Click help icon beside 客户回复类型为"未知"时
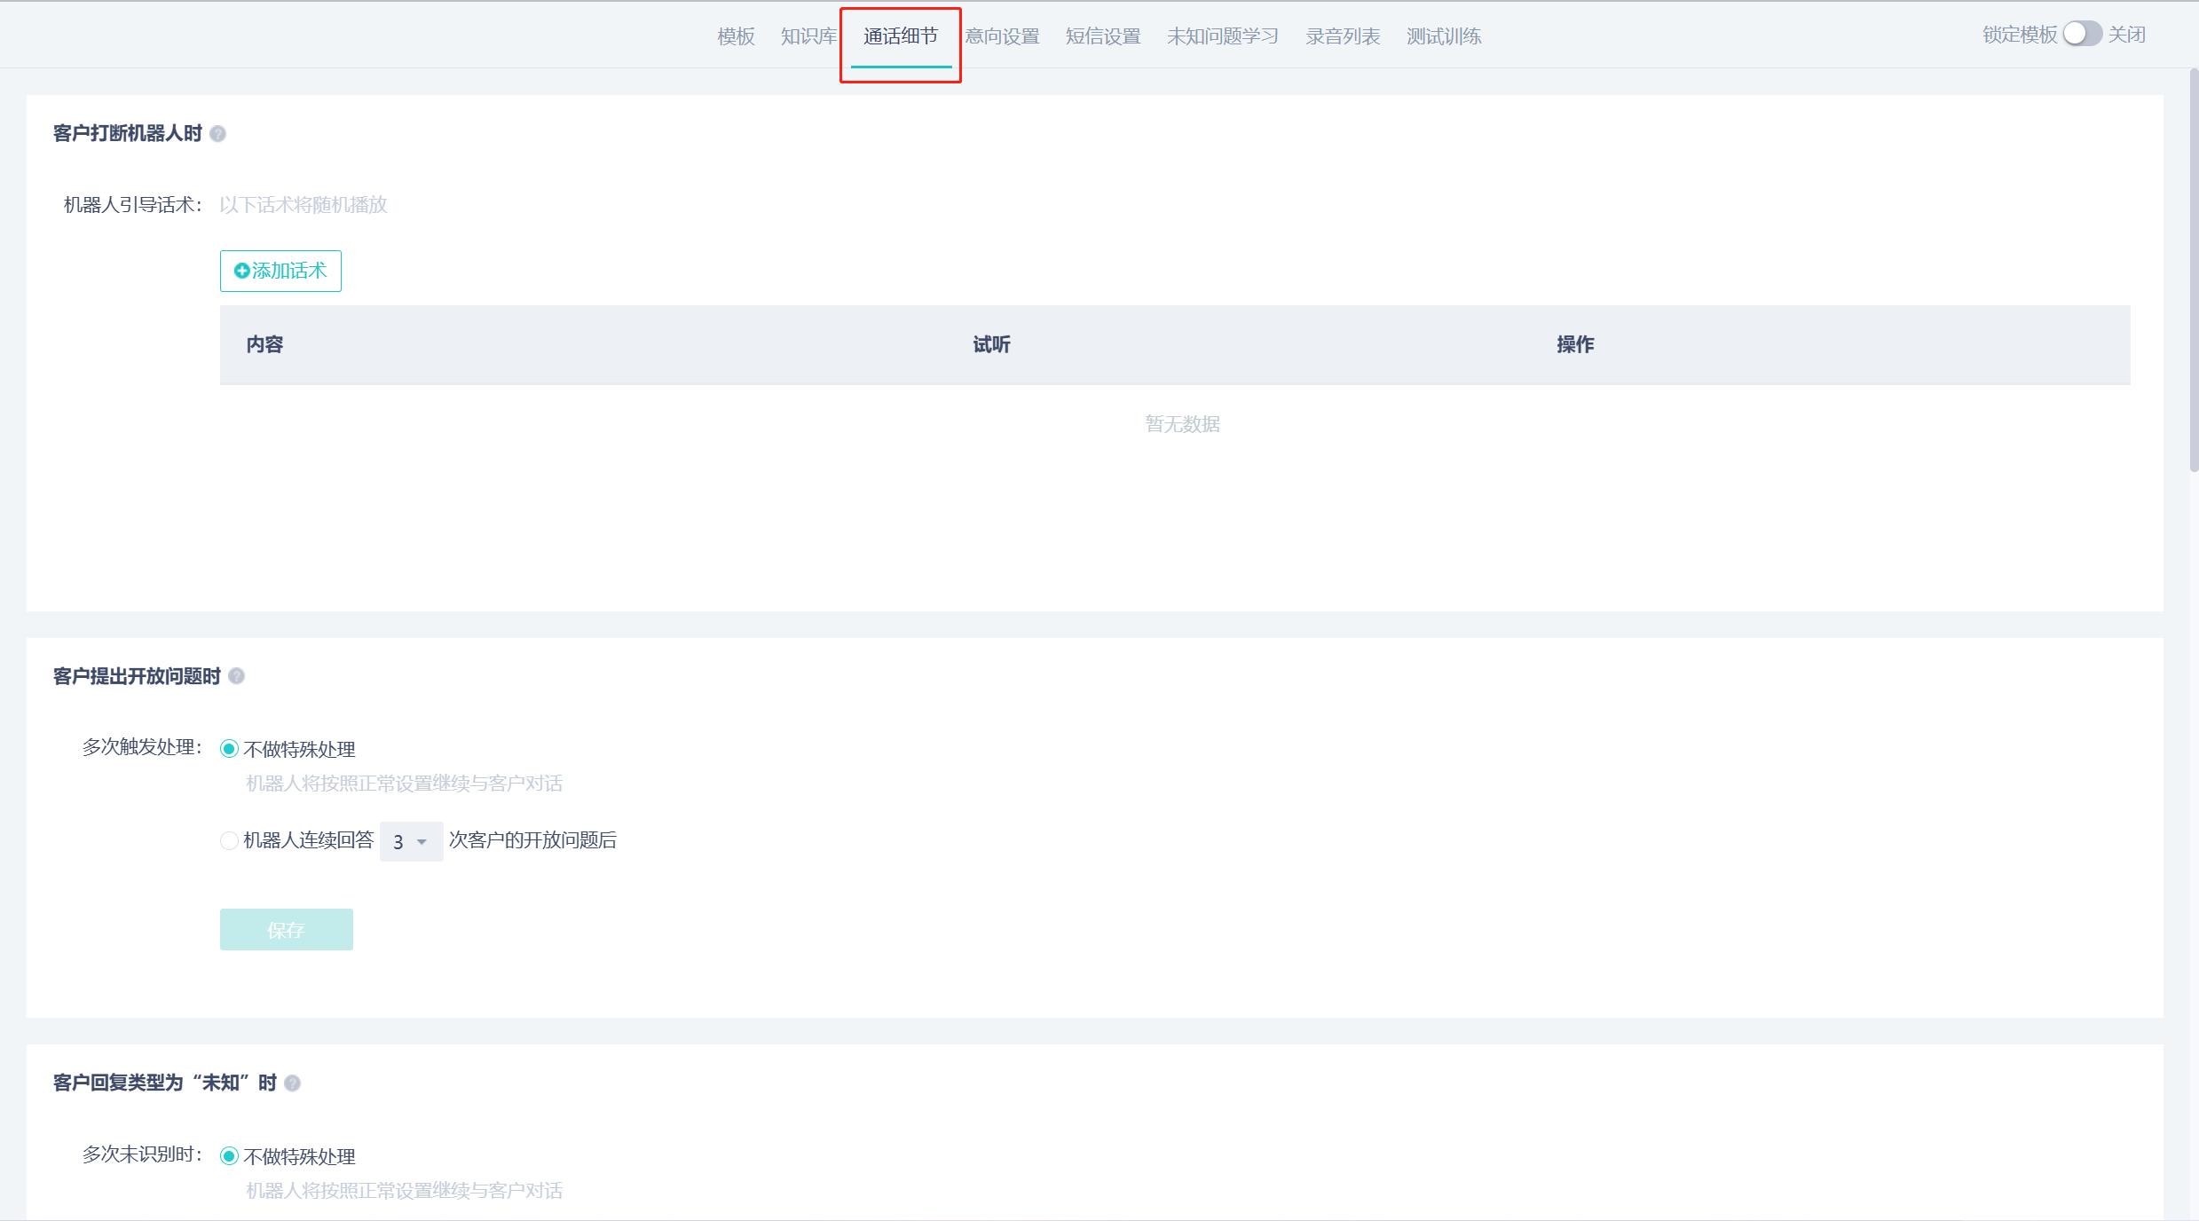Screen dimensions: 2199x1221 click(x=293, y=1083)
